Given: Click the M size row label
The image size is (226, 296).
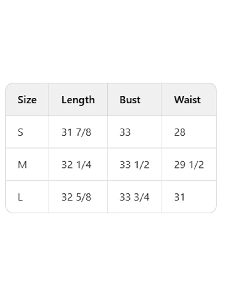Looking at the screenshot, I should point(22,165).
